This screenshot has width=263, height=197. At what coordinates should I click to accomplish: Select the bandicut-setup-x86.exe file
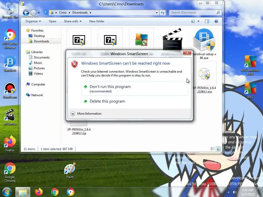[204, 44]
